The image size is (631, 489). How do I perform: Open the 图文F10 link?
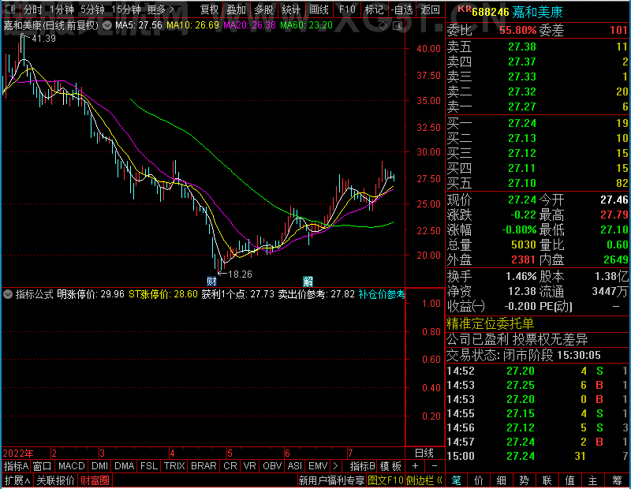(x=386, y=480)
